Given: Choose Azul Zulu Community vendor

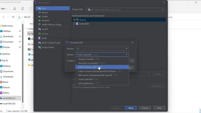Looking at the screenshot, I should [x=102, y=63].
